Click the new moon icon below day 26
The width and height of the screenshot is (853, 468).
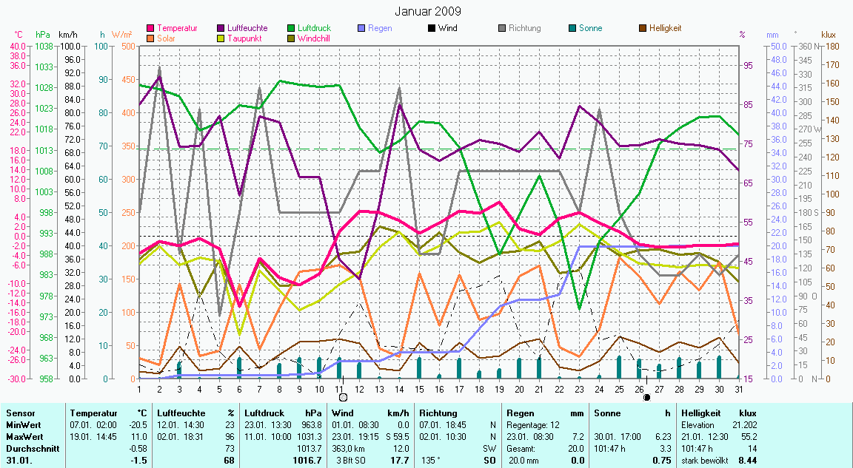pos(646,398)
